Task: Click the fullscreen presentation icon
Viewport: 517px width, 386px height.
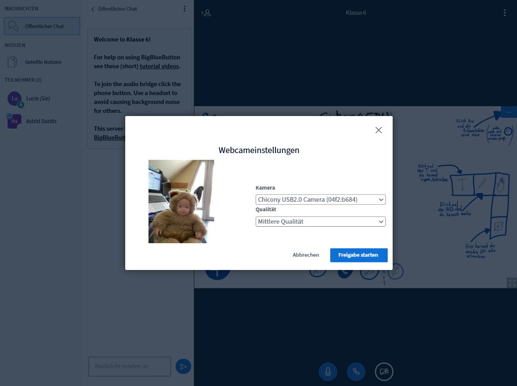Action: pos(512,282)
